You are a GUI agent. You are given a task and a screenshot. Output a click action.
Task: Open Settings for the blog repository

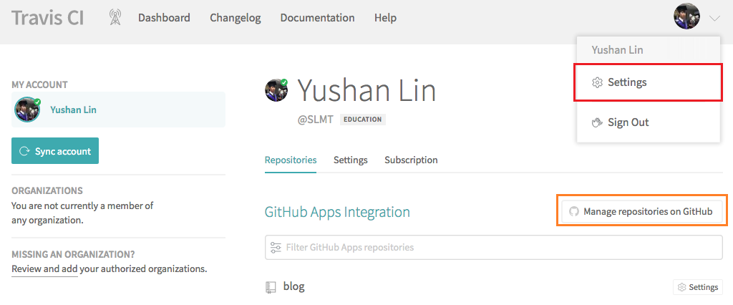point(698,287)
